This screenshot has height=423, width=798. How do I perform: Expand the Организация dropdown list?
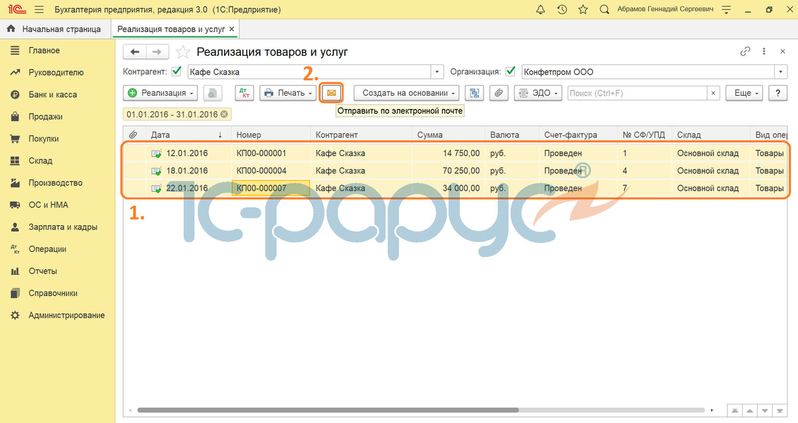click(x=781, y=72)
